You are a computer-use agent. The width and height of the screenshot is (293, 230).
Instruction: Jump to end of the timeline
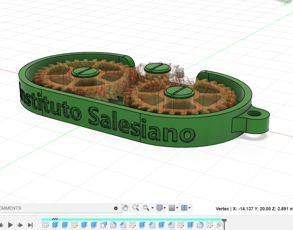click(30, 225)
